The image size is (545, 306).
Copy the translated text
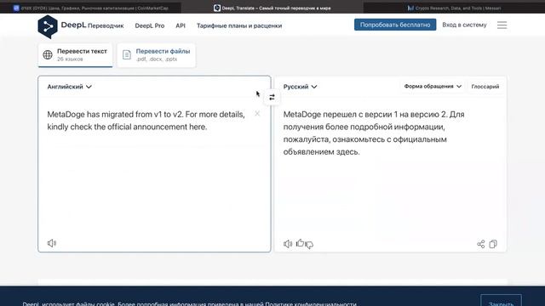(x=493, y=244)
